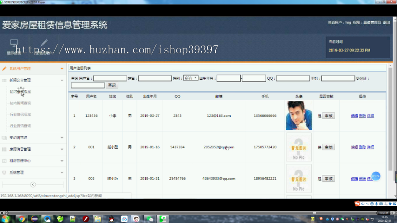
Task: Open the WeChat taskbar icon
Action: coord(150,219)
